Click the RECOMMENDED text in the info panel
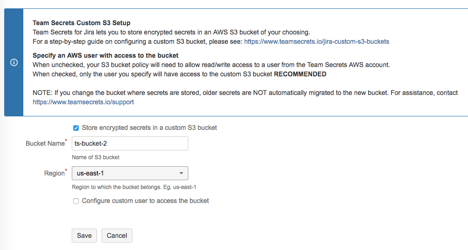 click(300, 74)
